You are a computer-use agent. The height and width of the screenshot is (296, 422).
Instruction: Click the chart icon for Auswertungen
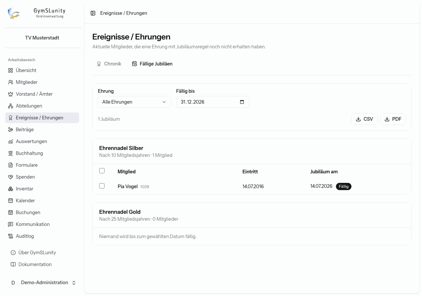(x=11, y=141)
